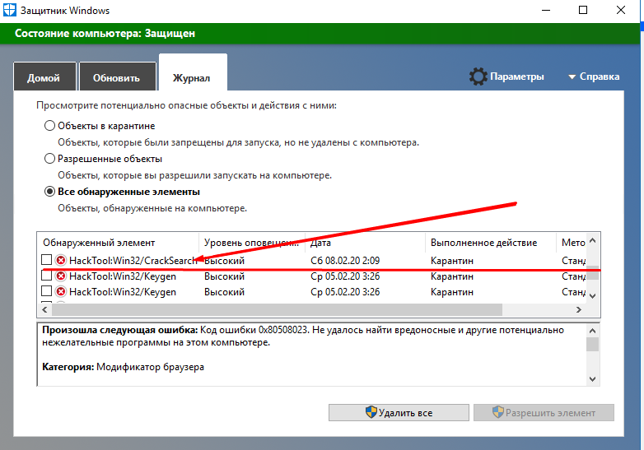Click the list's horizontal scroll left arrow
The height and width of the screenshot is (450, 644).
click(x=44, y=309)
